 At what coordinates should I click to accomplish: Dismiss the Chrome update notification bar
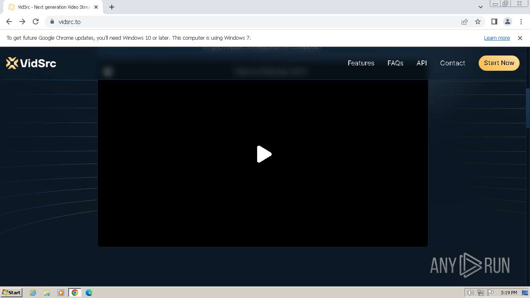(520, 38)
